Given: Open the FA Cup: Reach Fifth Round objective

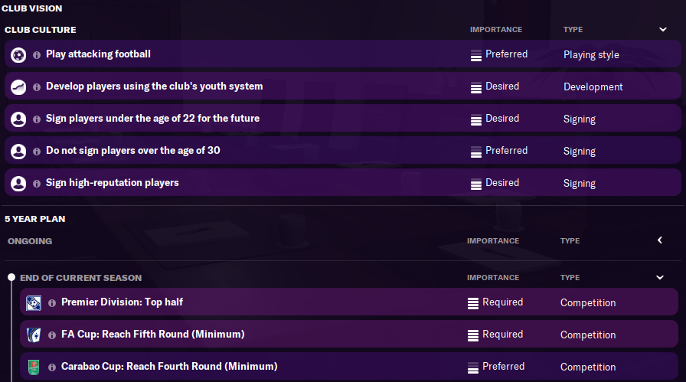Looking at the screenshot, I should tap(348, 335).
